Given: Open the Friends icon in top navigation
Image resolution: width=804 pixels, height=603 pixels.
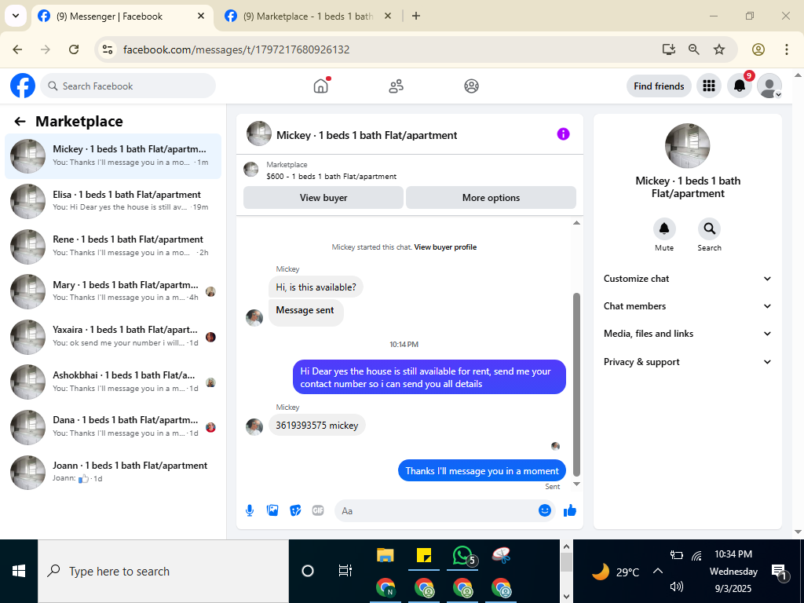Looking at the screenshot, I should coord(396,86).
